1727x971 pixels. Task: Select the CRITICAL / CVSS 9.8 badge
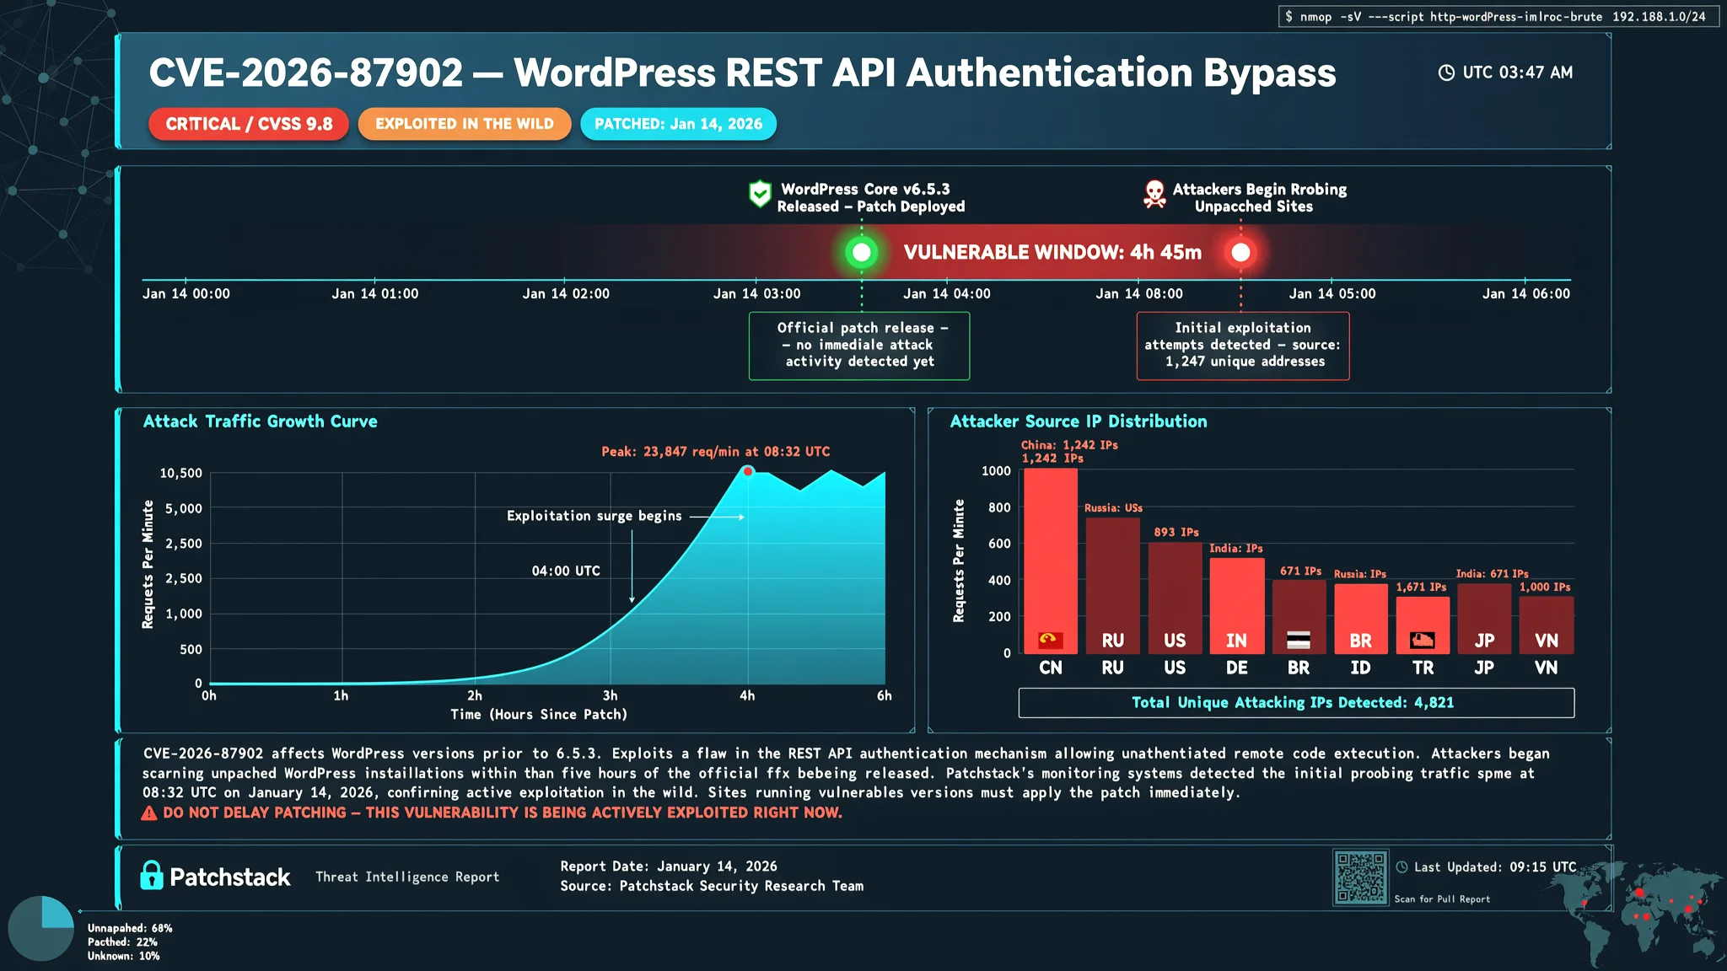pyautogui.click(x=249, y=124)
